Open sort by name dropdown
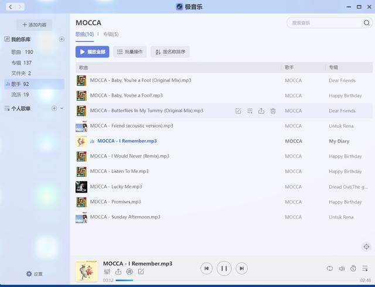Image resolution: width=375 pixels, height=287 pixels. [170, 52]
